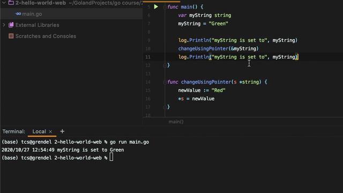Click 'var myString string' declaration
Screen dimensions: 343x193
(205, 16)
